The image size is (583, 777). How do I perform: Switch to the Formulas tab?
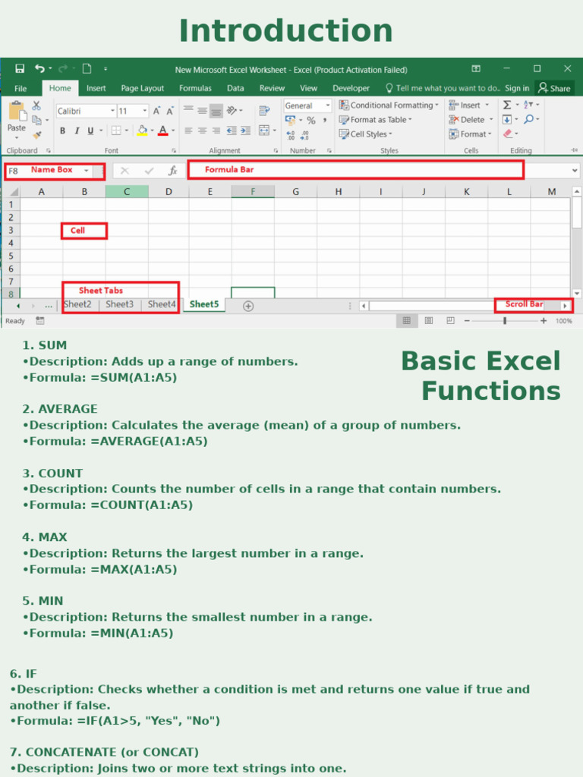[x=195, y=88]
